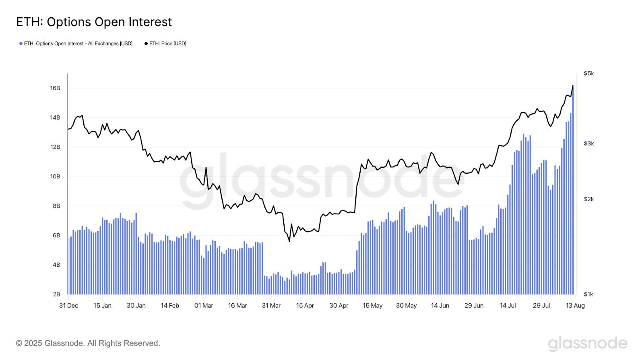Click the chart title ETH: Options Open Interest
Screen dimensions: 644x362
coord(94,22)
